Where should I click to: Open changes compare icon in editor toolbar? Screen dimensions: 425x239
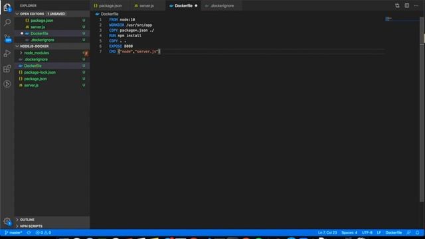tap(397, 6)
